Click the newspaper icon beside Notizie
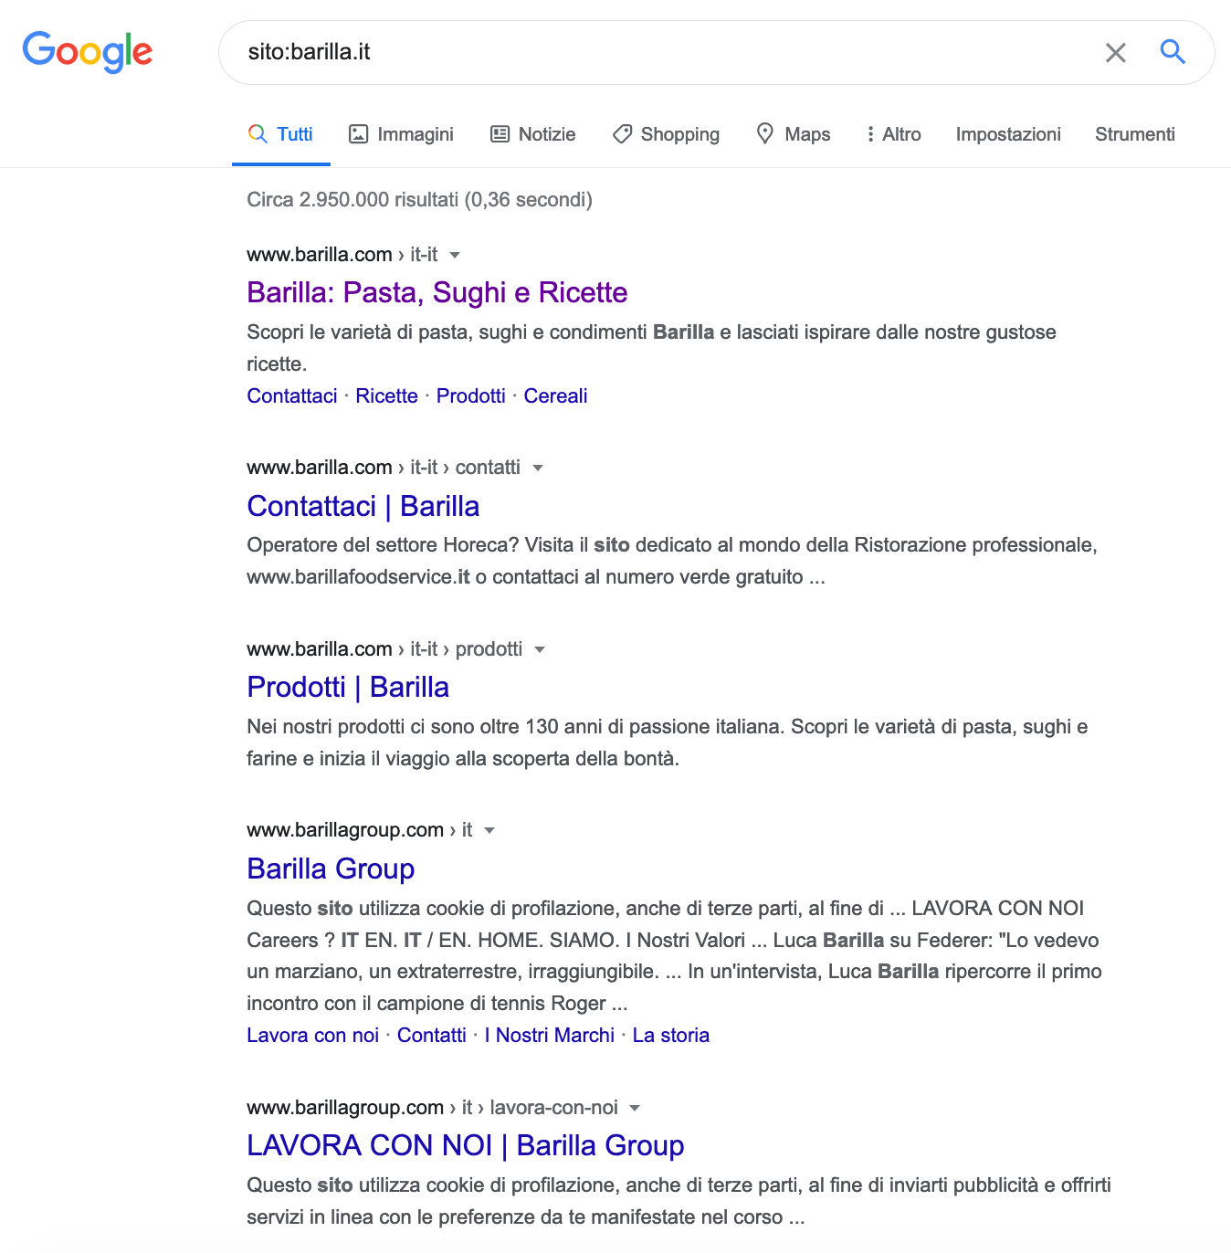Image resolution: width=1231 pixels, height=1253 pixels. click(500, 133)
